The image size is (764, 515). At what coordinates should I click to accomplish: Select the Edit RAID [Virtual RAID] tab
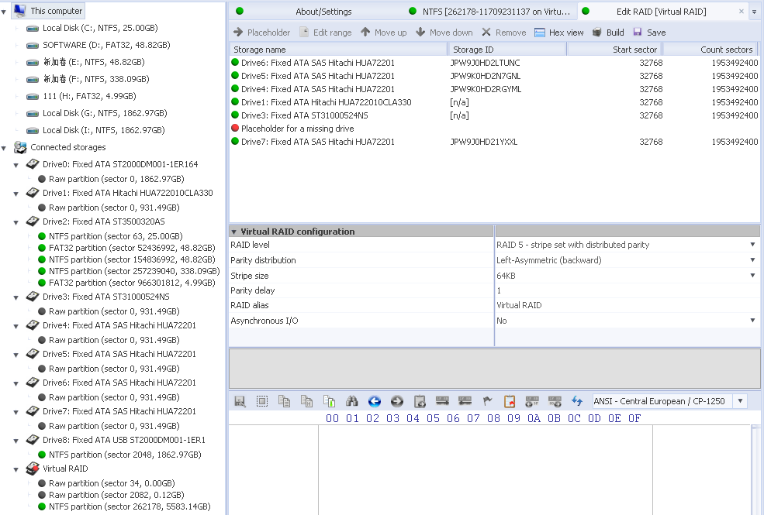pos(661,11)
